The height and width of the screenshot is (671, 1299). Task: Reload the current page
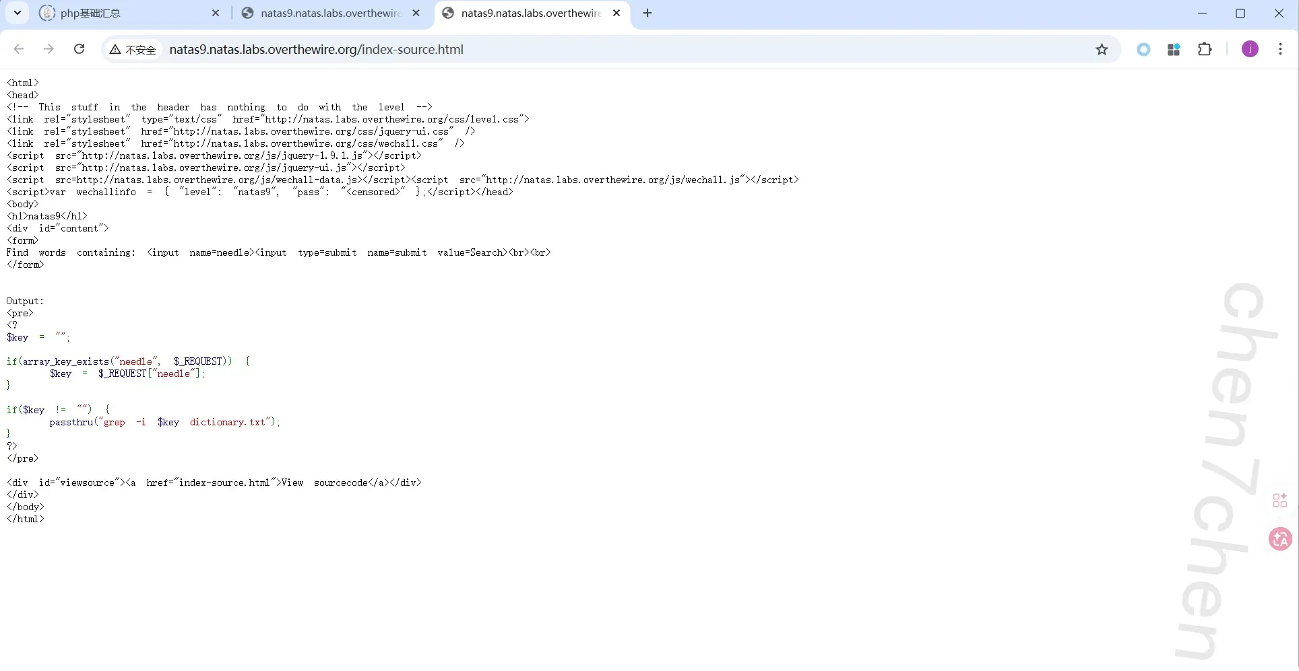(x=79, y=49)
